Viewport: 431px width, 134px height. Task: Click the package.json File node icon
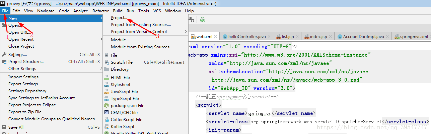pyautogui.click(x=106, y=106)
